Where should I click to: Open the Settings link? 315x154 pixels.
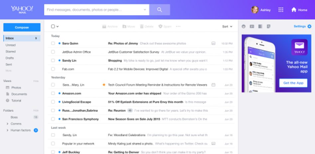tap(299, 26)
